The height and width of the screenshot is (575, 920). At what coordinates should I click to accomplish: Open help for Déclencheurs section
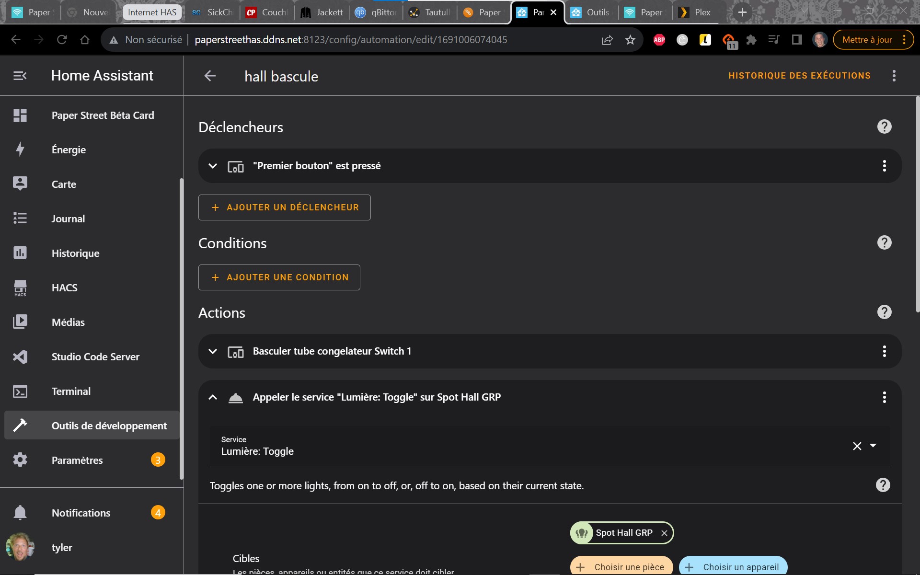[x=884, y=127]
